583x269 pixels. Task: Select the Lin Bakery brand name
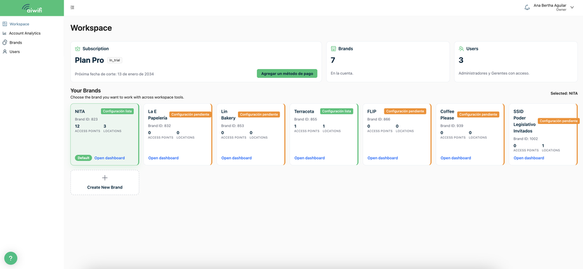point(228,115)
